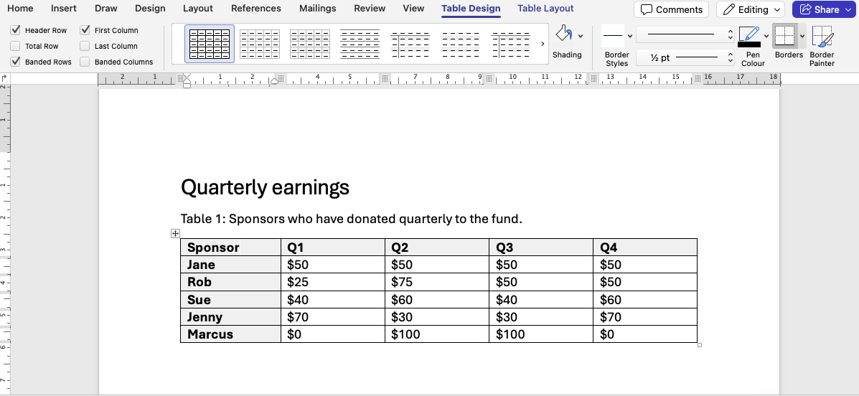Switch to the View tab
Screen dimensions: 859x396
[x=413, y=8]
